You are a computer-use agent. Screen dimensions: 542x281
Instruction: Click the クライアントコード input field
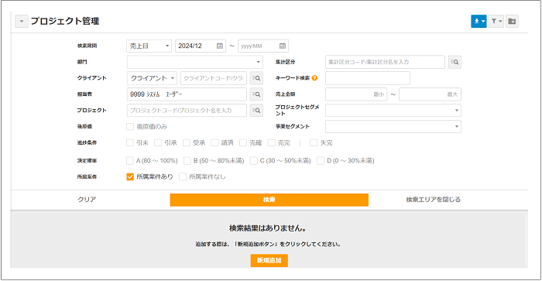tap(214, 78)
